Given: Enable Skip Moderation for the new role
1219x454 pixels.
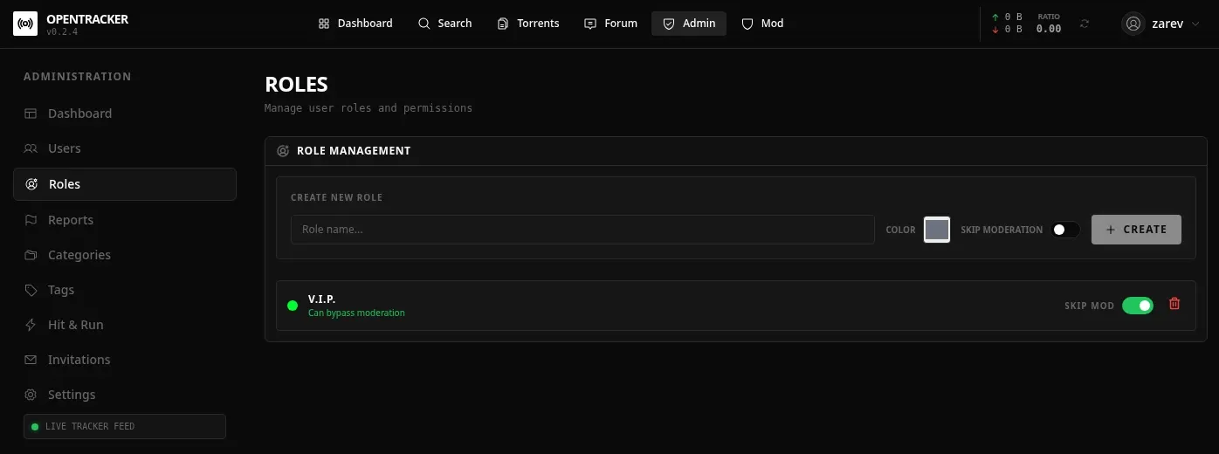Looking at the screenshot, I should pos(1064,230).
